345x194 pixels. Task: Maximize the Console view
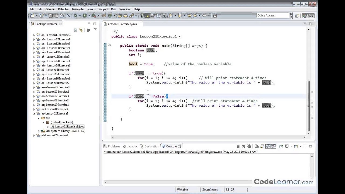[310, 146]
